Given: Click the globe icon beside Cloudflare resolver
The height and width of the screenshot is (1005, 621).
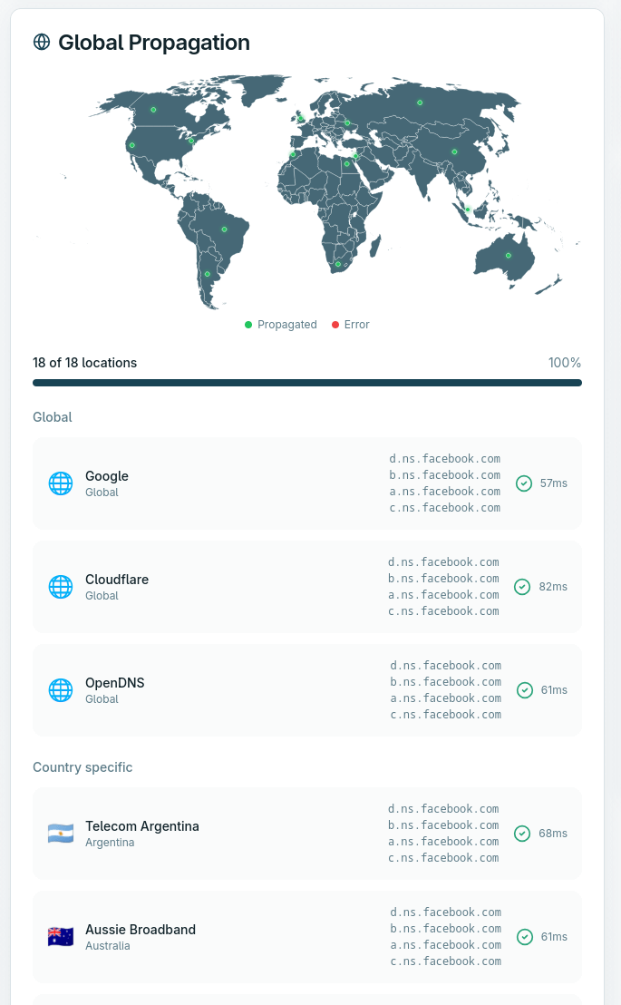Looking at the screenshot, I should pyautogui.click(x=61, y=587).
